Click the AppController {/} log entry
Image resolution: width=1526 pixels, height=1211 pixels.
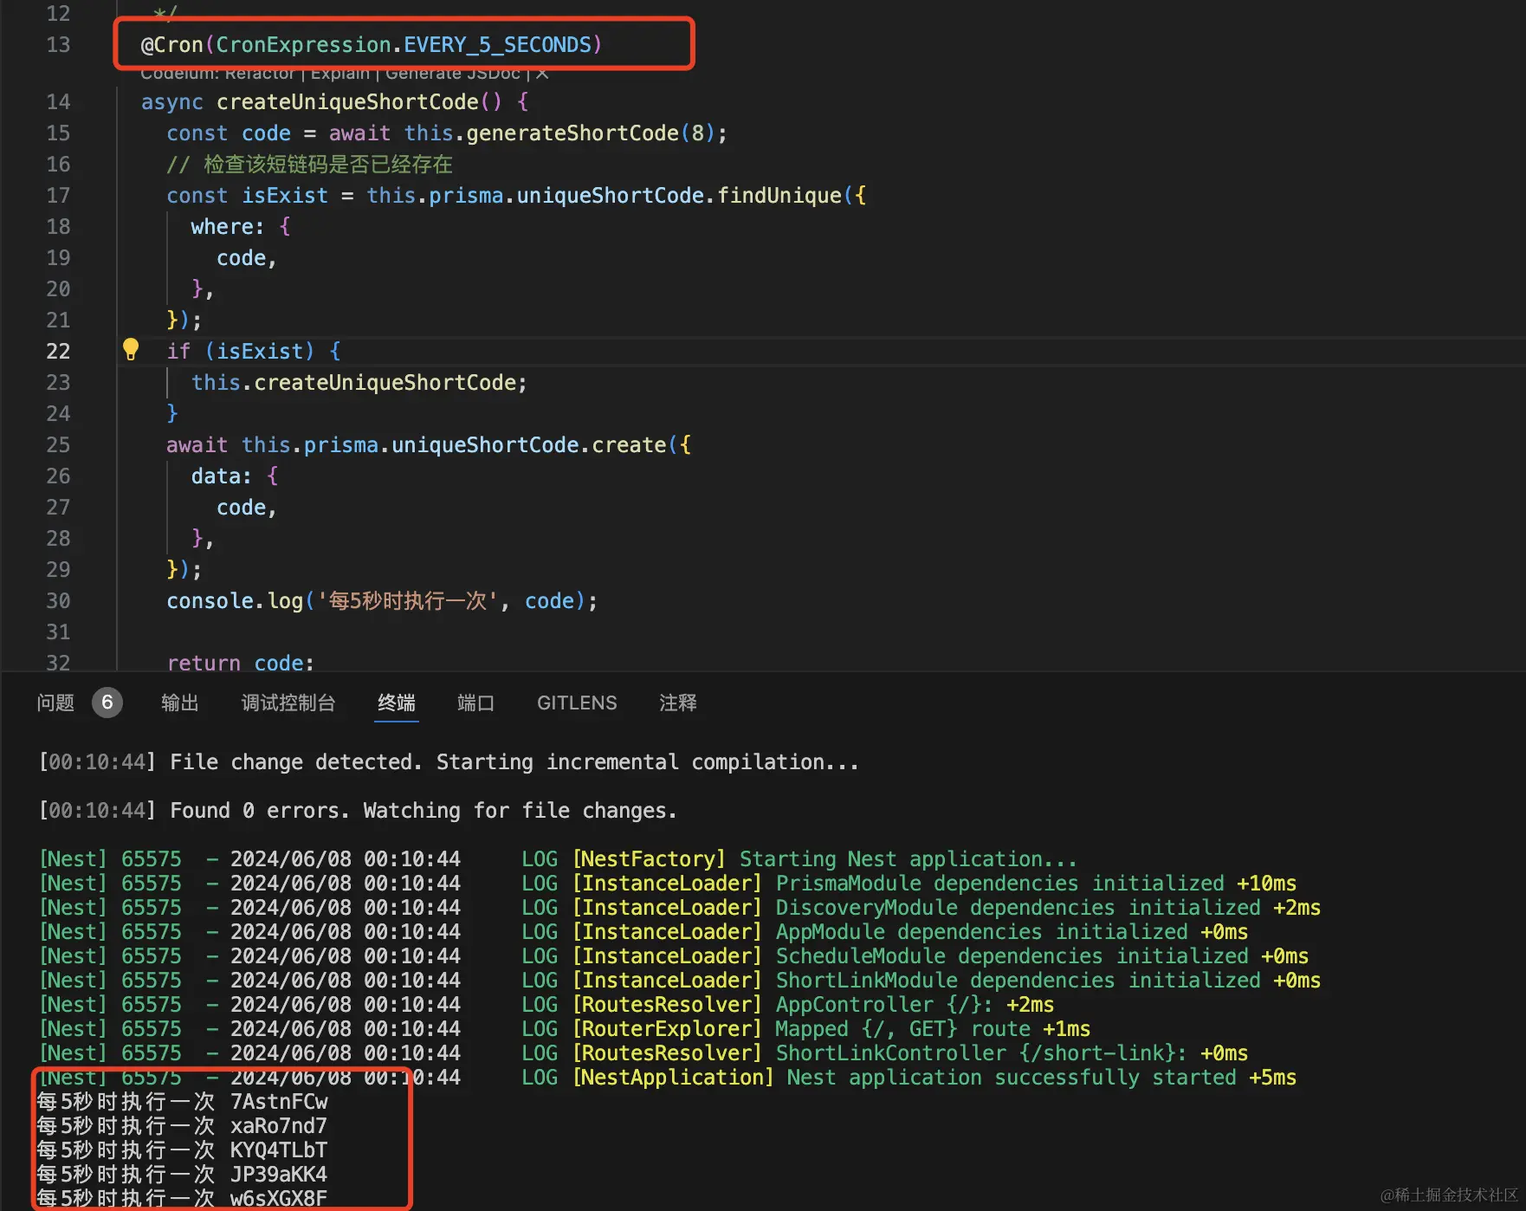point(884,1005)
